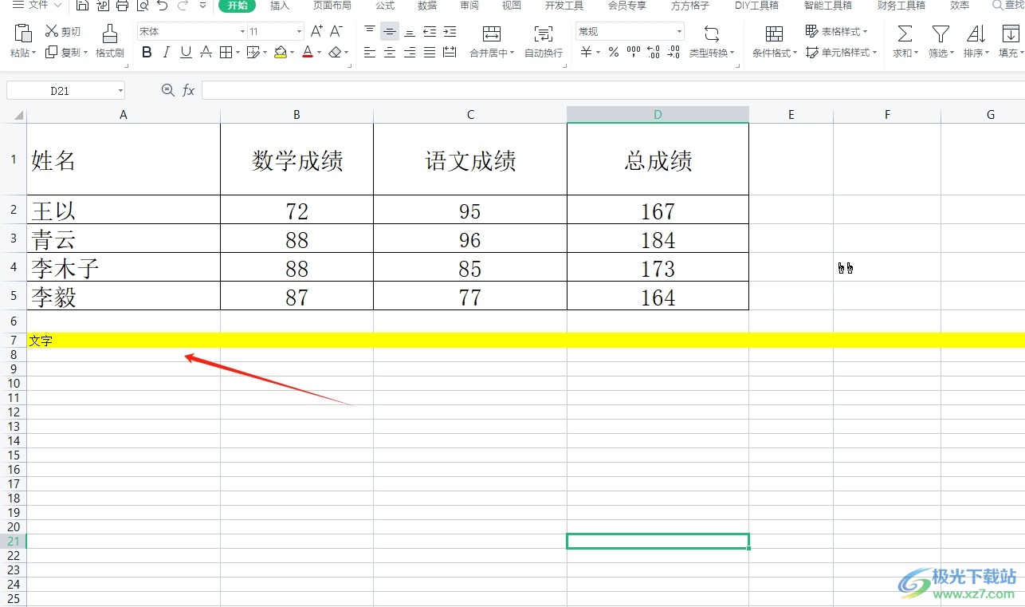
Task: Increase font size with A+ icon
Action: (316, 31)
